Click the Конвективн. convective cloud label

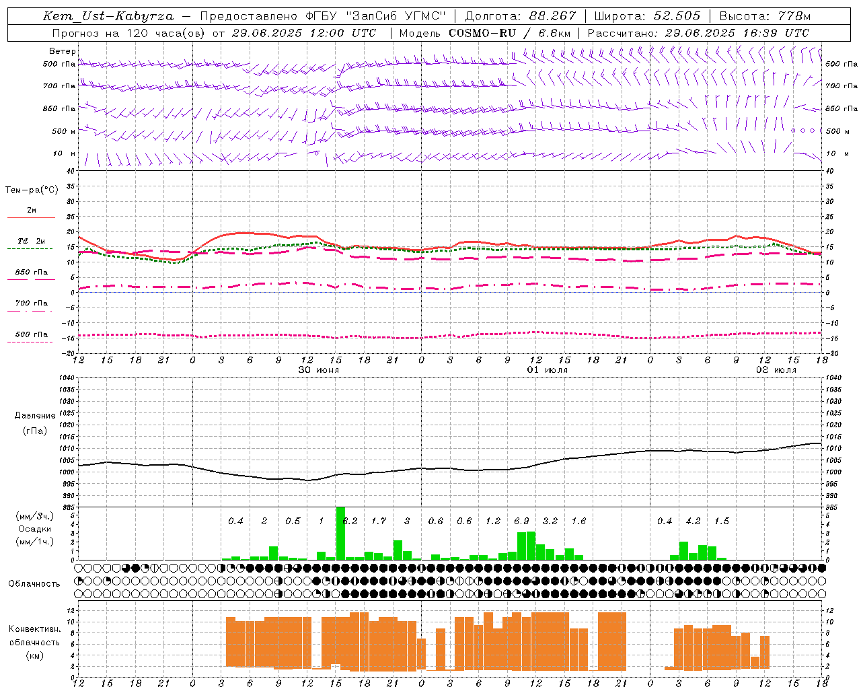point(34,629)
